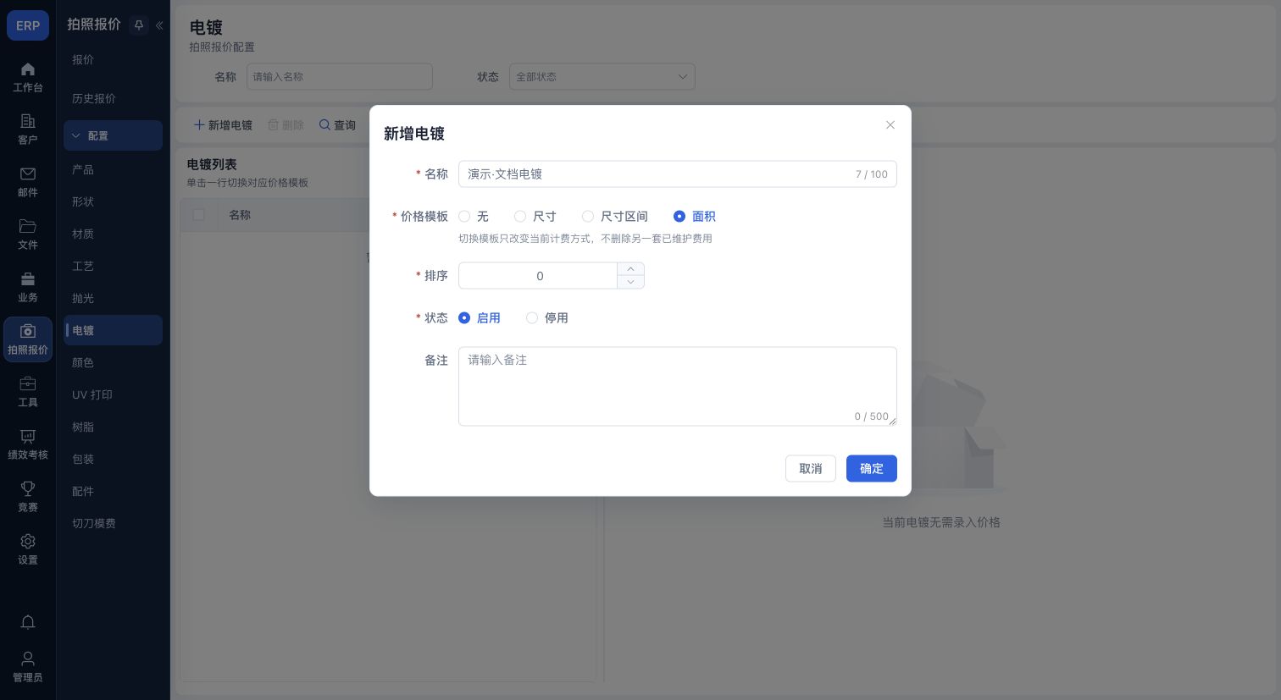Open the 文件 files sidebar icon

(28, 234)
